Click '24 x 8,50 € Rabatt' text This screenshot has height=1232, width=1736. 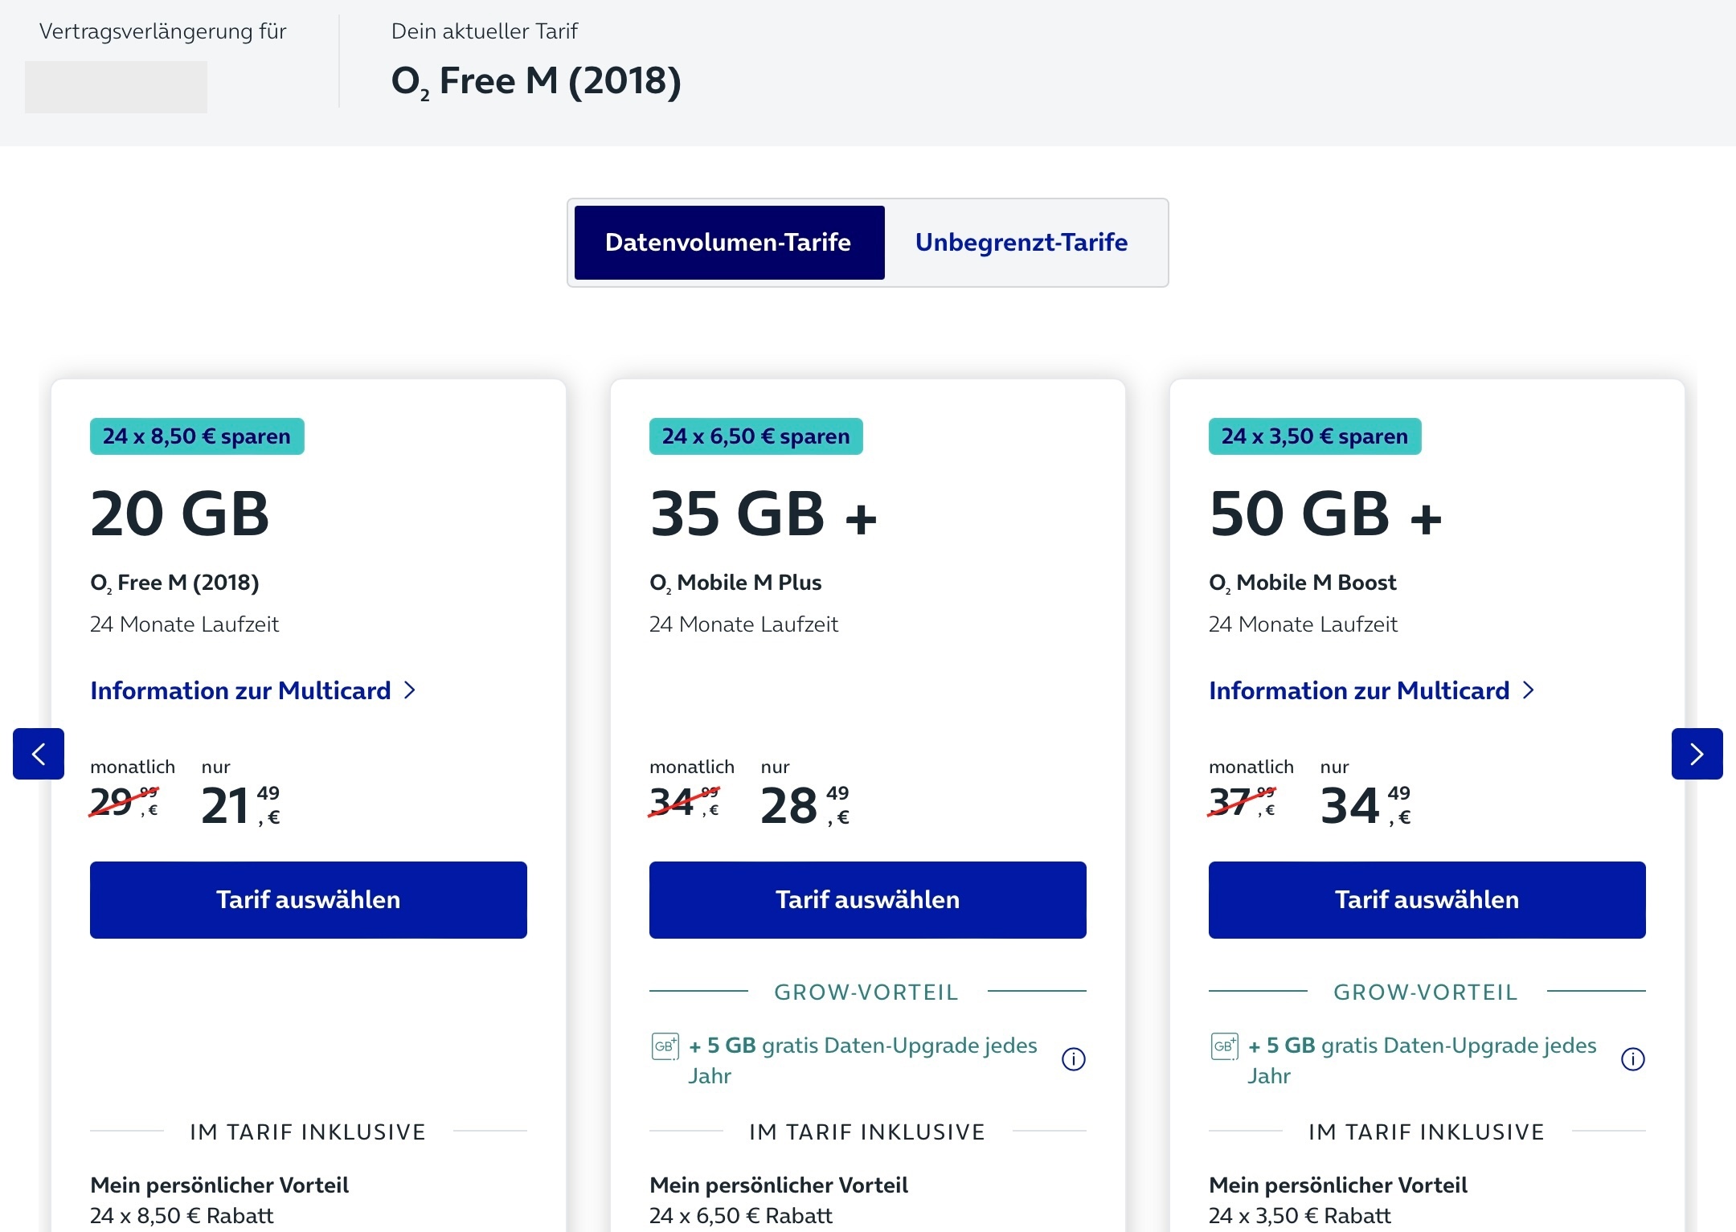tap(182, 1215)
